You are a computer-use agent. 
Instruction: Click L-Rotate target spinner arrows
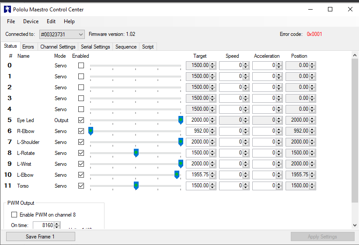(213, 153)
